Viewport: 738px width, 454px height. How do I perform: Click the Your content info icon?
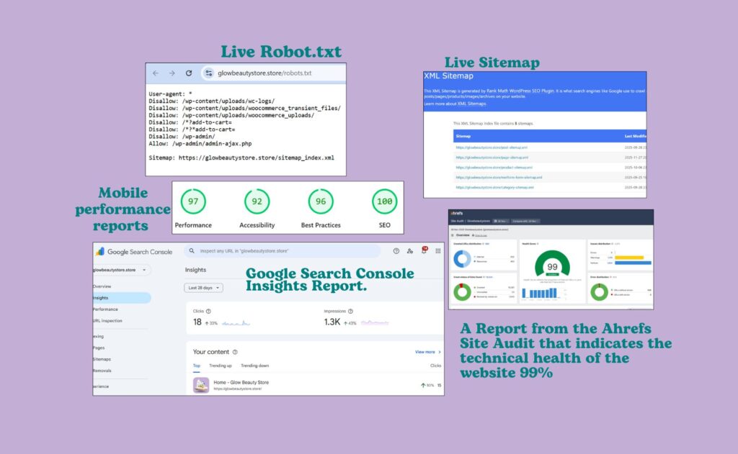tap(235, 352)
